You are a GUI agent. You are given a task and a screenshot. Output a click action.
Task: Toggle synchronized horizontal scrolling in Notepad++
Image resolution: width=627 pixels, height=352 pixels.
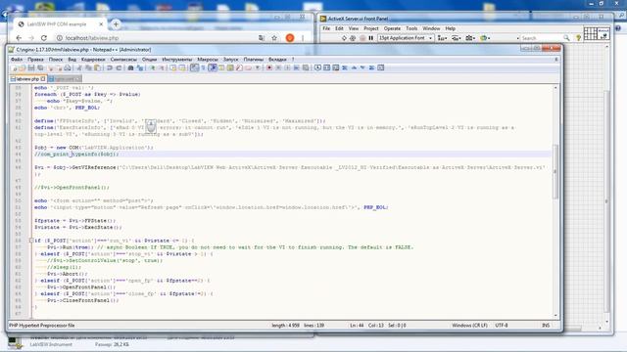183,67
